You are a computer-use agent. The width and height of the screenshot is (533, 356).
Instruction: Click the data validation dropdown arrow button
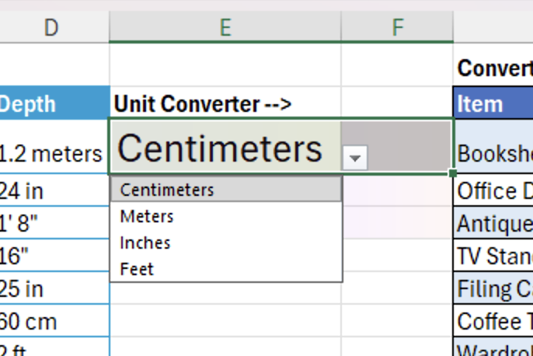[355, 158]
